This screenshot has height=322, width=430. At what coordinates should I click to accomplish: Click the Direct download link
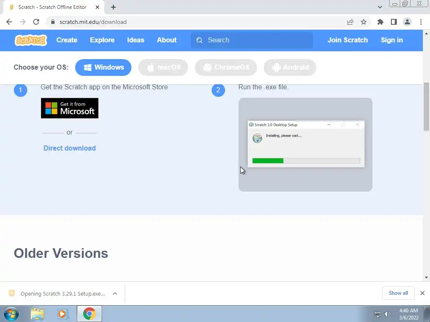pos(70,148)
